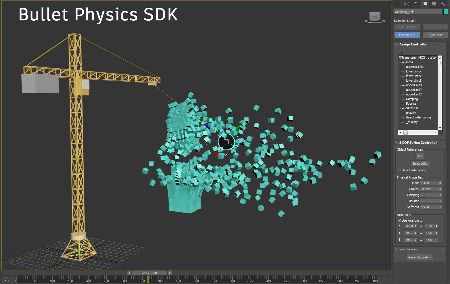
Task: Open the Motion command panel tab
Action: click(x=425, y=4)
